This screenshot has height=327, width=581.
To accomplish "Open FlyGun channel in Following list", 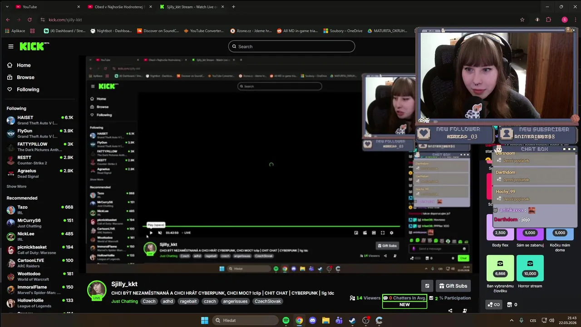I will click(40, 134).
